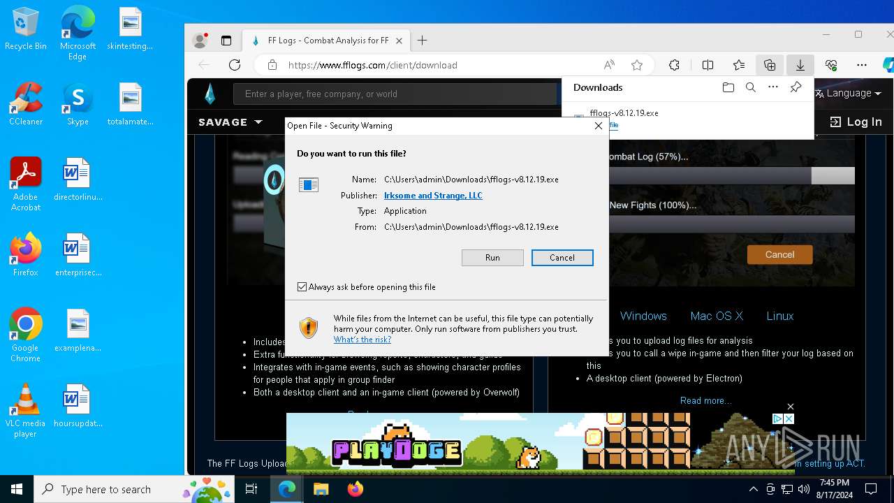Close the Open File security warning dialog
Image resolution: width=894 pixels, height=503 pixels.
598,126
